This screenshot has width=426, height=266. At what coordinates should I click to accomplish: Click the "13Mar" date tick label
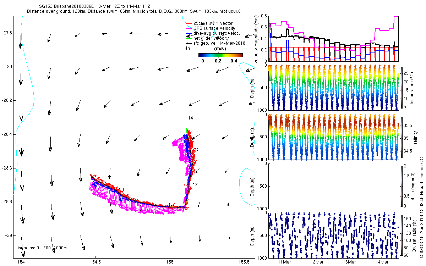[350, 262]
